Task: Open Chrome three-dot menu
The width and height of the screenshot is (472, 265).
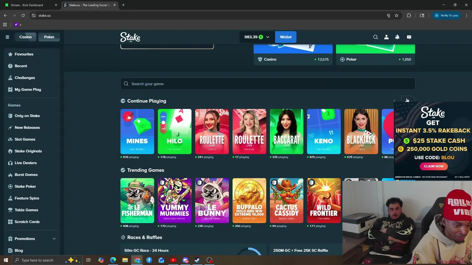Action: 466,15
